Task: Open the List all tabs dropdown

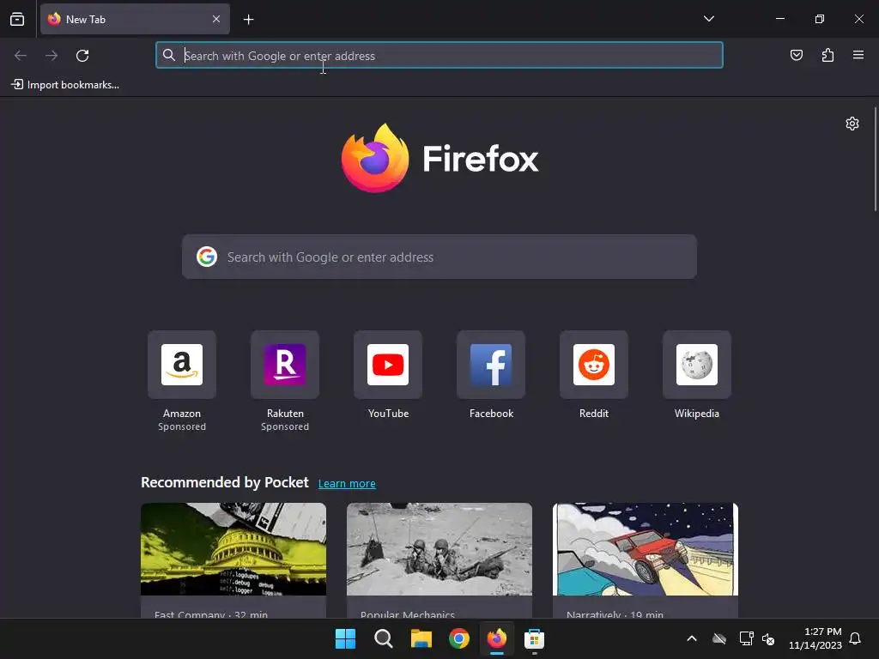Action: click(708, 19)
